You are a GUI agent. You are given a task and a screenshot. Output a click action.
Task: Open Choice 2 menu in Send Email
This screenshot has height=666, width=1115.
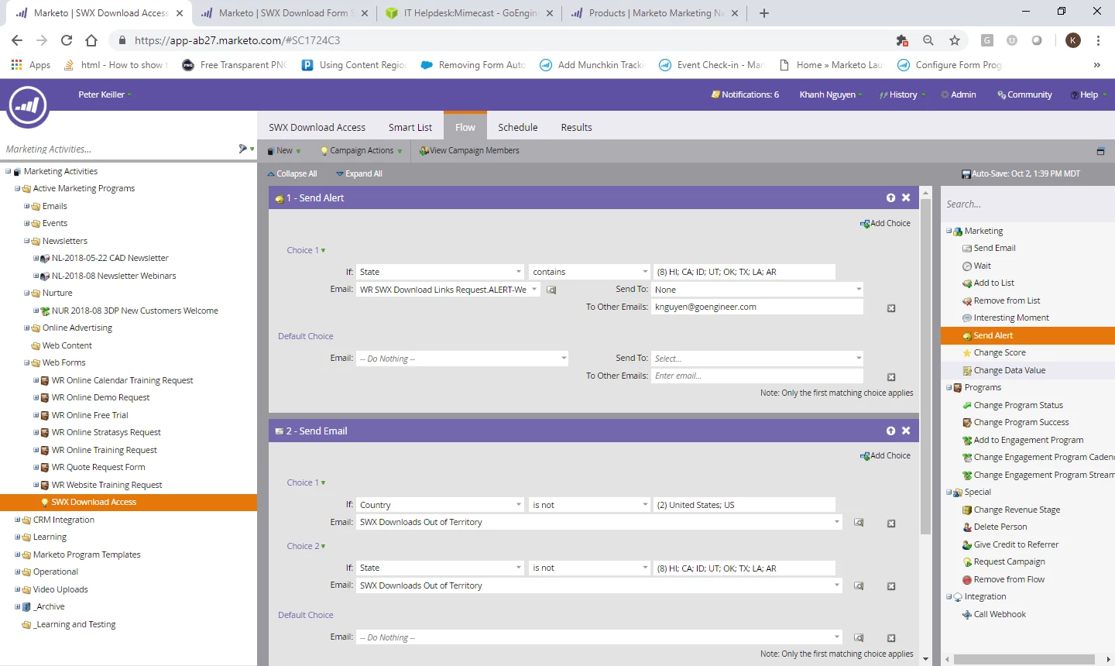coord(306,546)
